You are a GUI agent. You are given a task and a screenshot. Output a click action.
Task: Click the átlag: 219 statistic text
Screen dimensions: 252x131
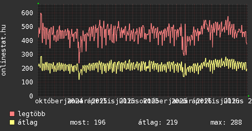[158, 122]
